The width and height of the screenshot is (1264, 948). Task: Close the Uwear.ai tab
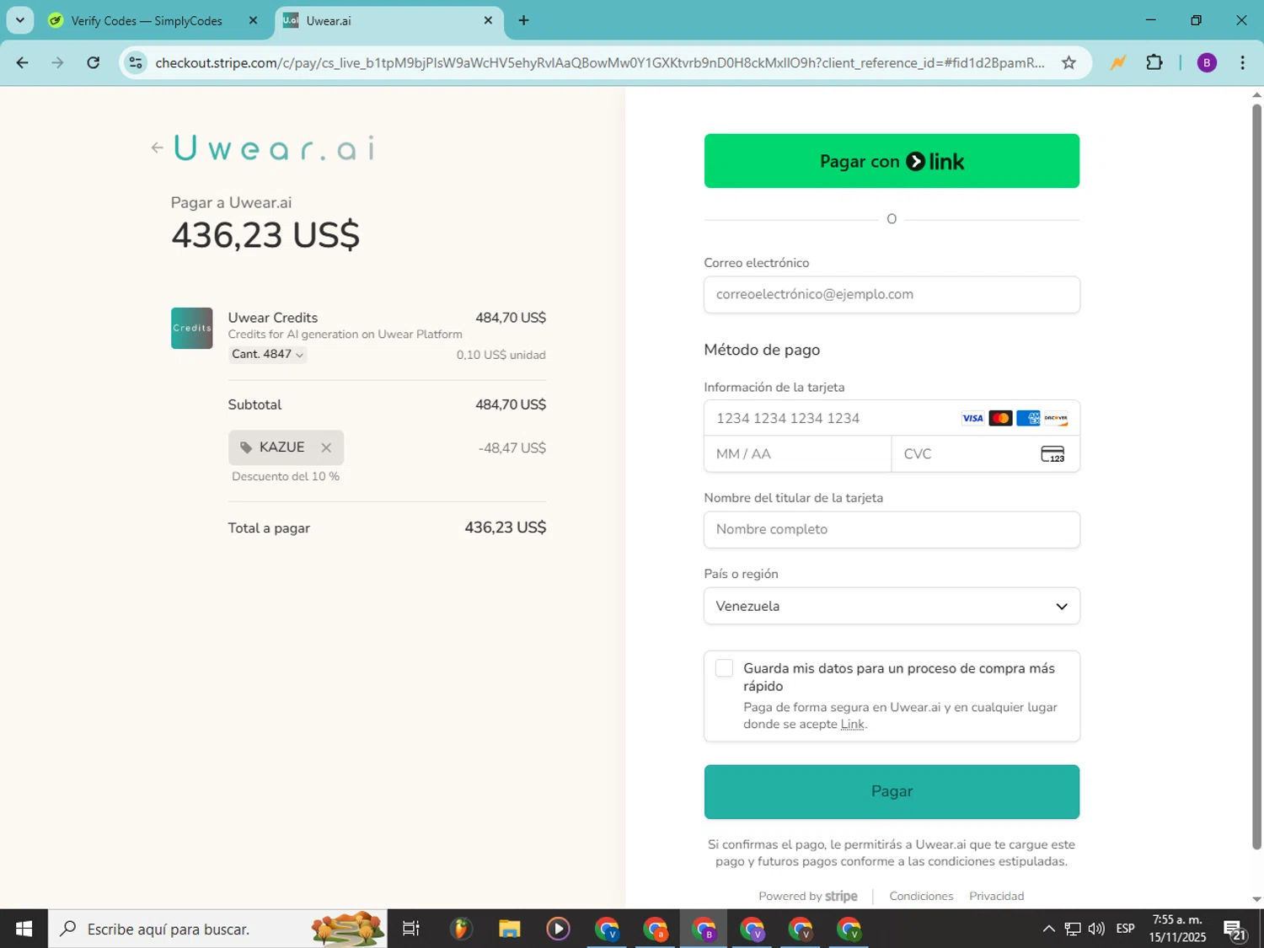[x=488, y=21]
